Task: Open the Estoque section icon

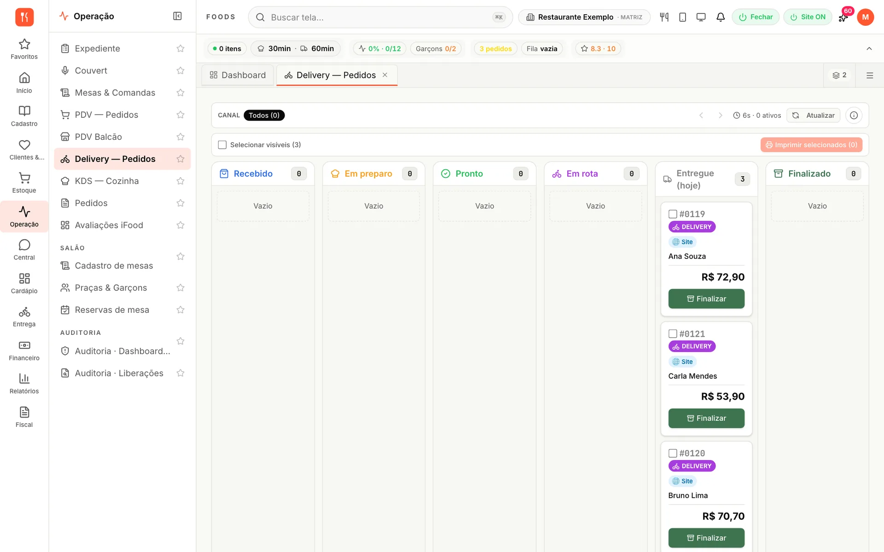Action: click(24, 183)
